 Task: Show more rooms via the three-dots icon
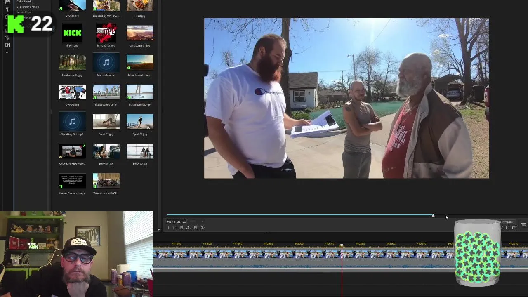click(x=8, y=52)
